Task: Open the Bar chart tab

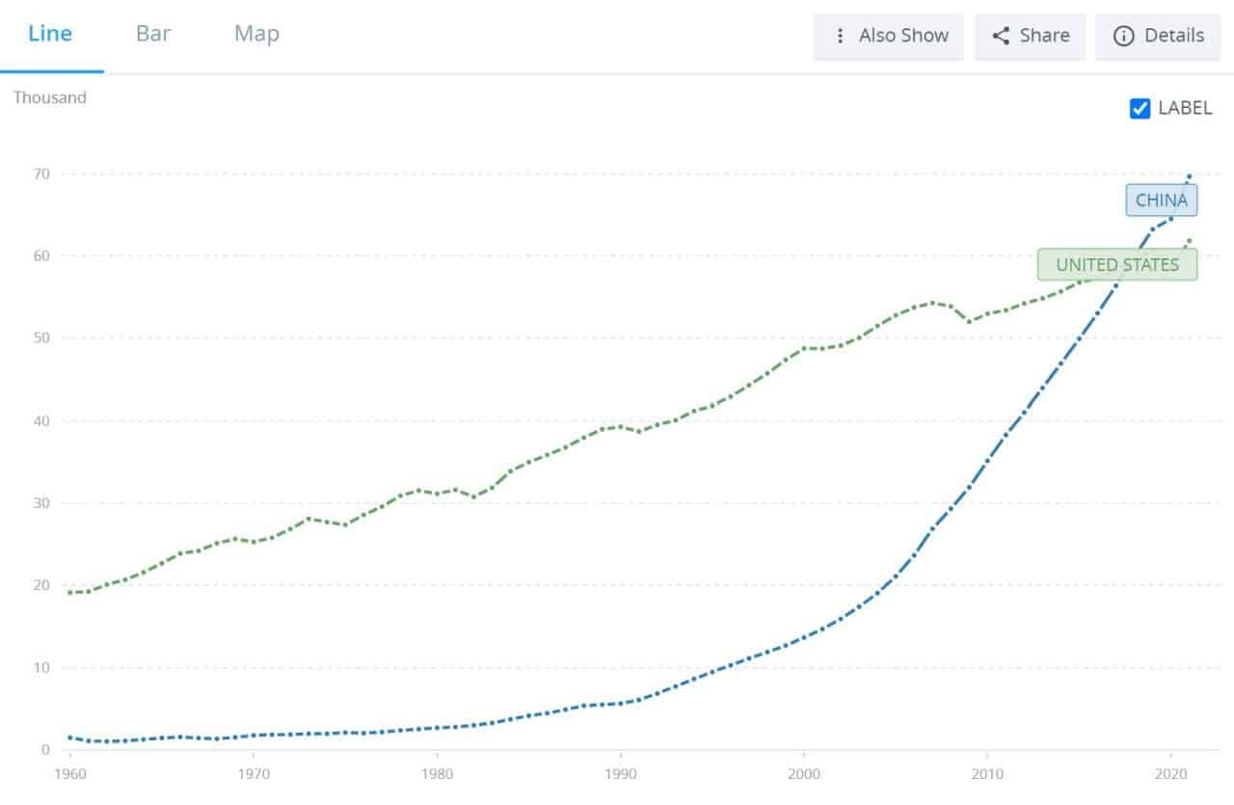Action: (x=153, y=34)
